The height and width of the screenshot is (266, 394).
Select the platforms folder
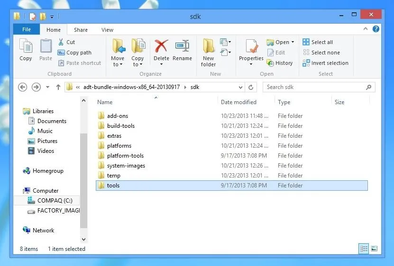pyautogui.click(x=232, y=146)
